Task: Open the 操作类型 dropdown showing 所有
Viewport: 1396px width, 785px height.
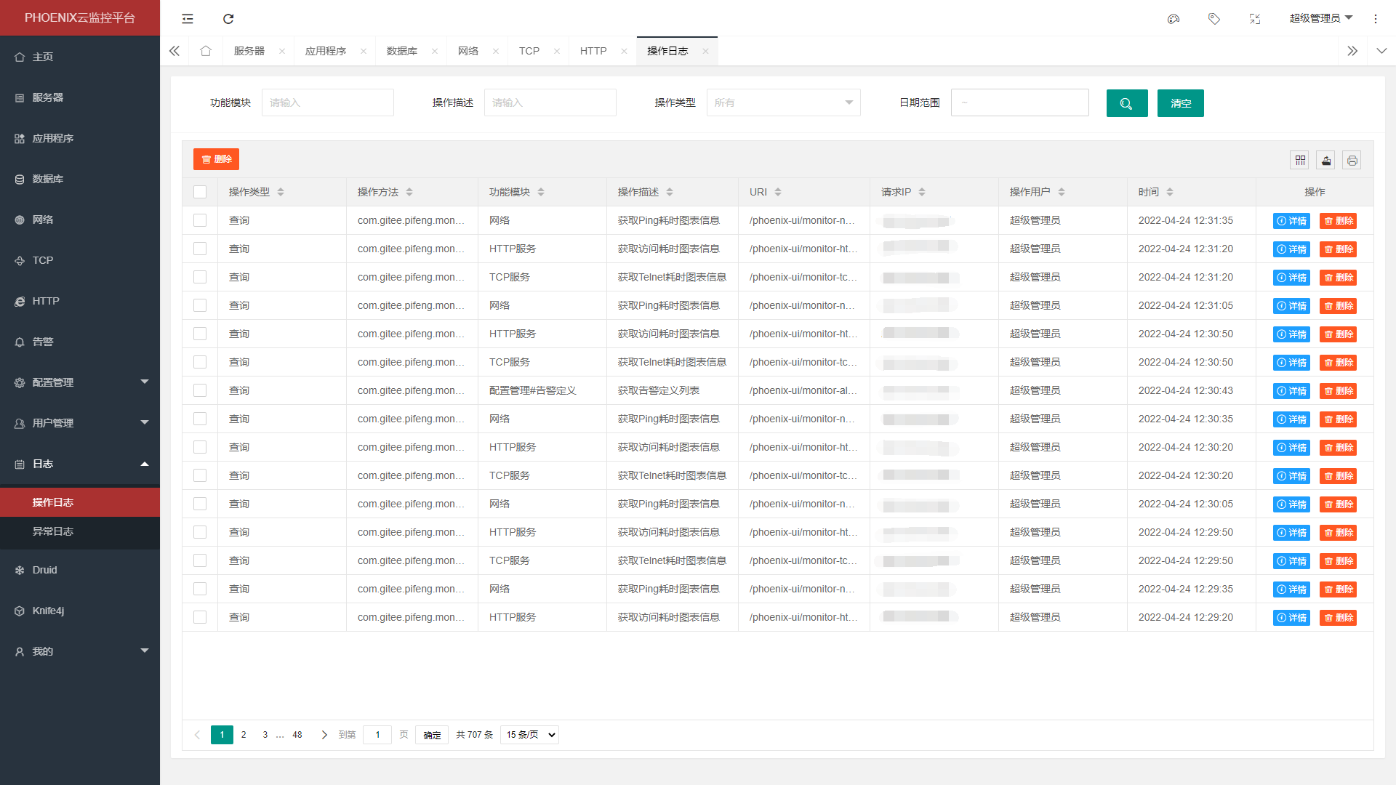Action: [x=783, y=102]
